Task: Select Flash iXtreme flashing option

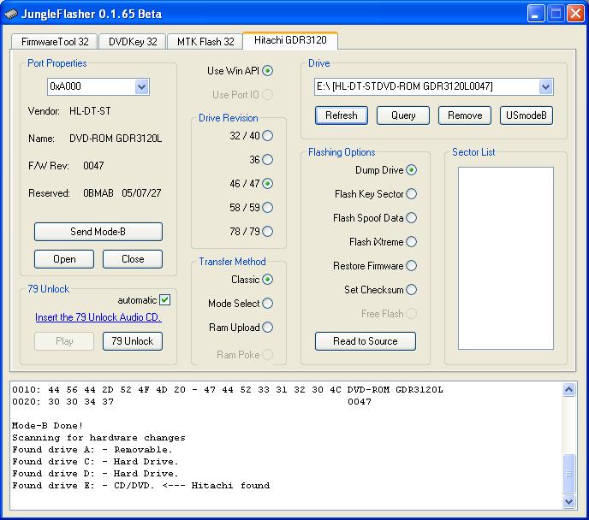Action: pyautogui.click(x=411, y=242)
